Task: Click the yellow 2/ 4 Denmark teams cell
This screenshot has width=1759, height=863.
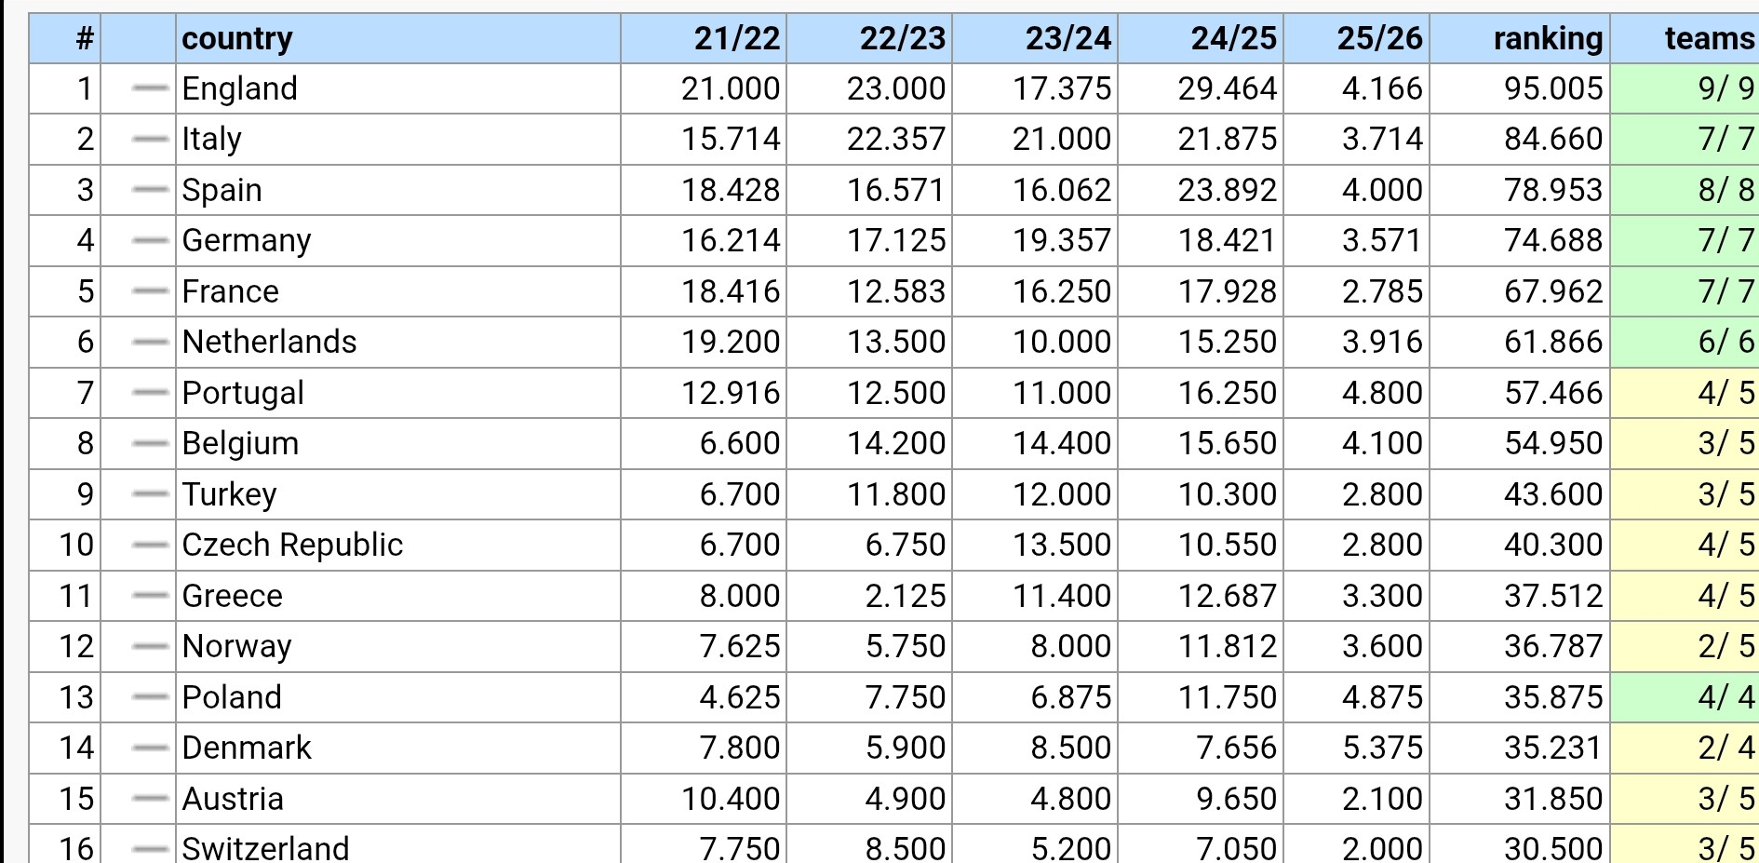Action: [1685, 748]
